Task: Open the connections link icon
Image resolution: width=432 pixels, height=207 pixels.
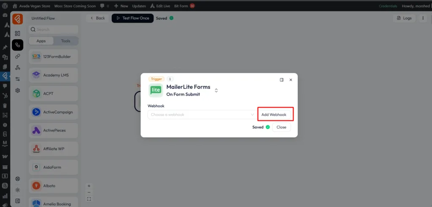Action: [18, 56]
